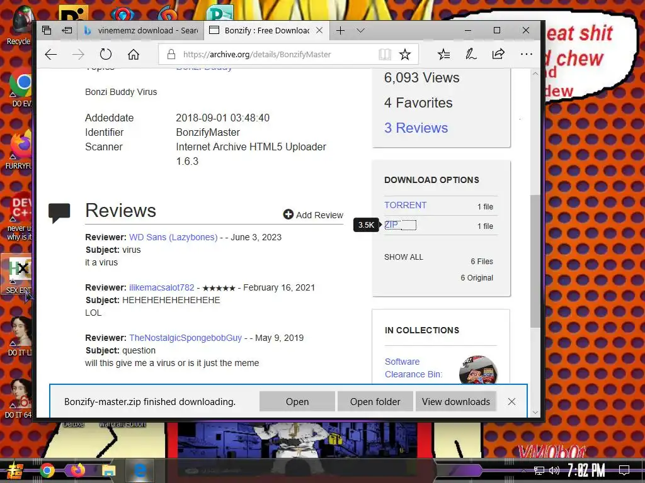Image resolution: width=645 pixels, height=483 pixels.
Task: Click the Software Clearance Bin thumbnail
Action: 478,370
